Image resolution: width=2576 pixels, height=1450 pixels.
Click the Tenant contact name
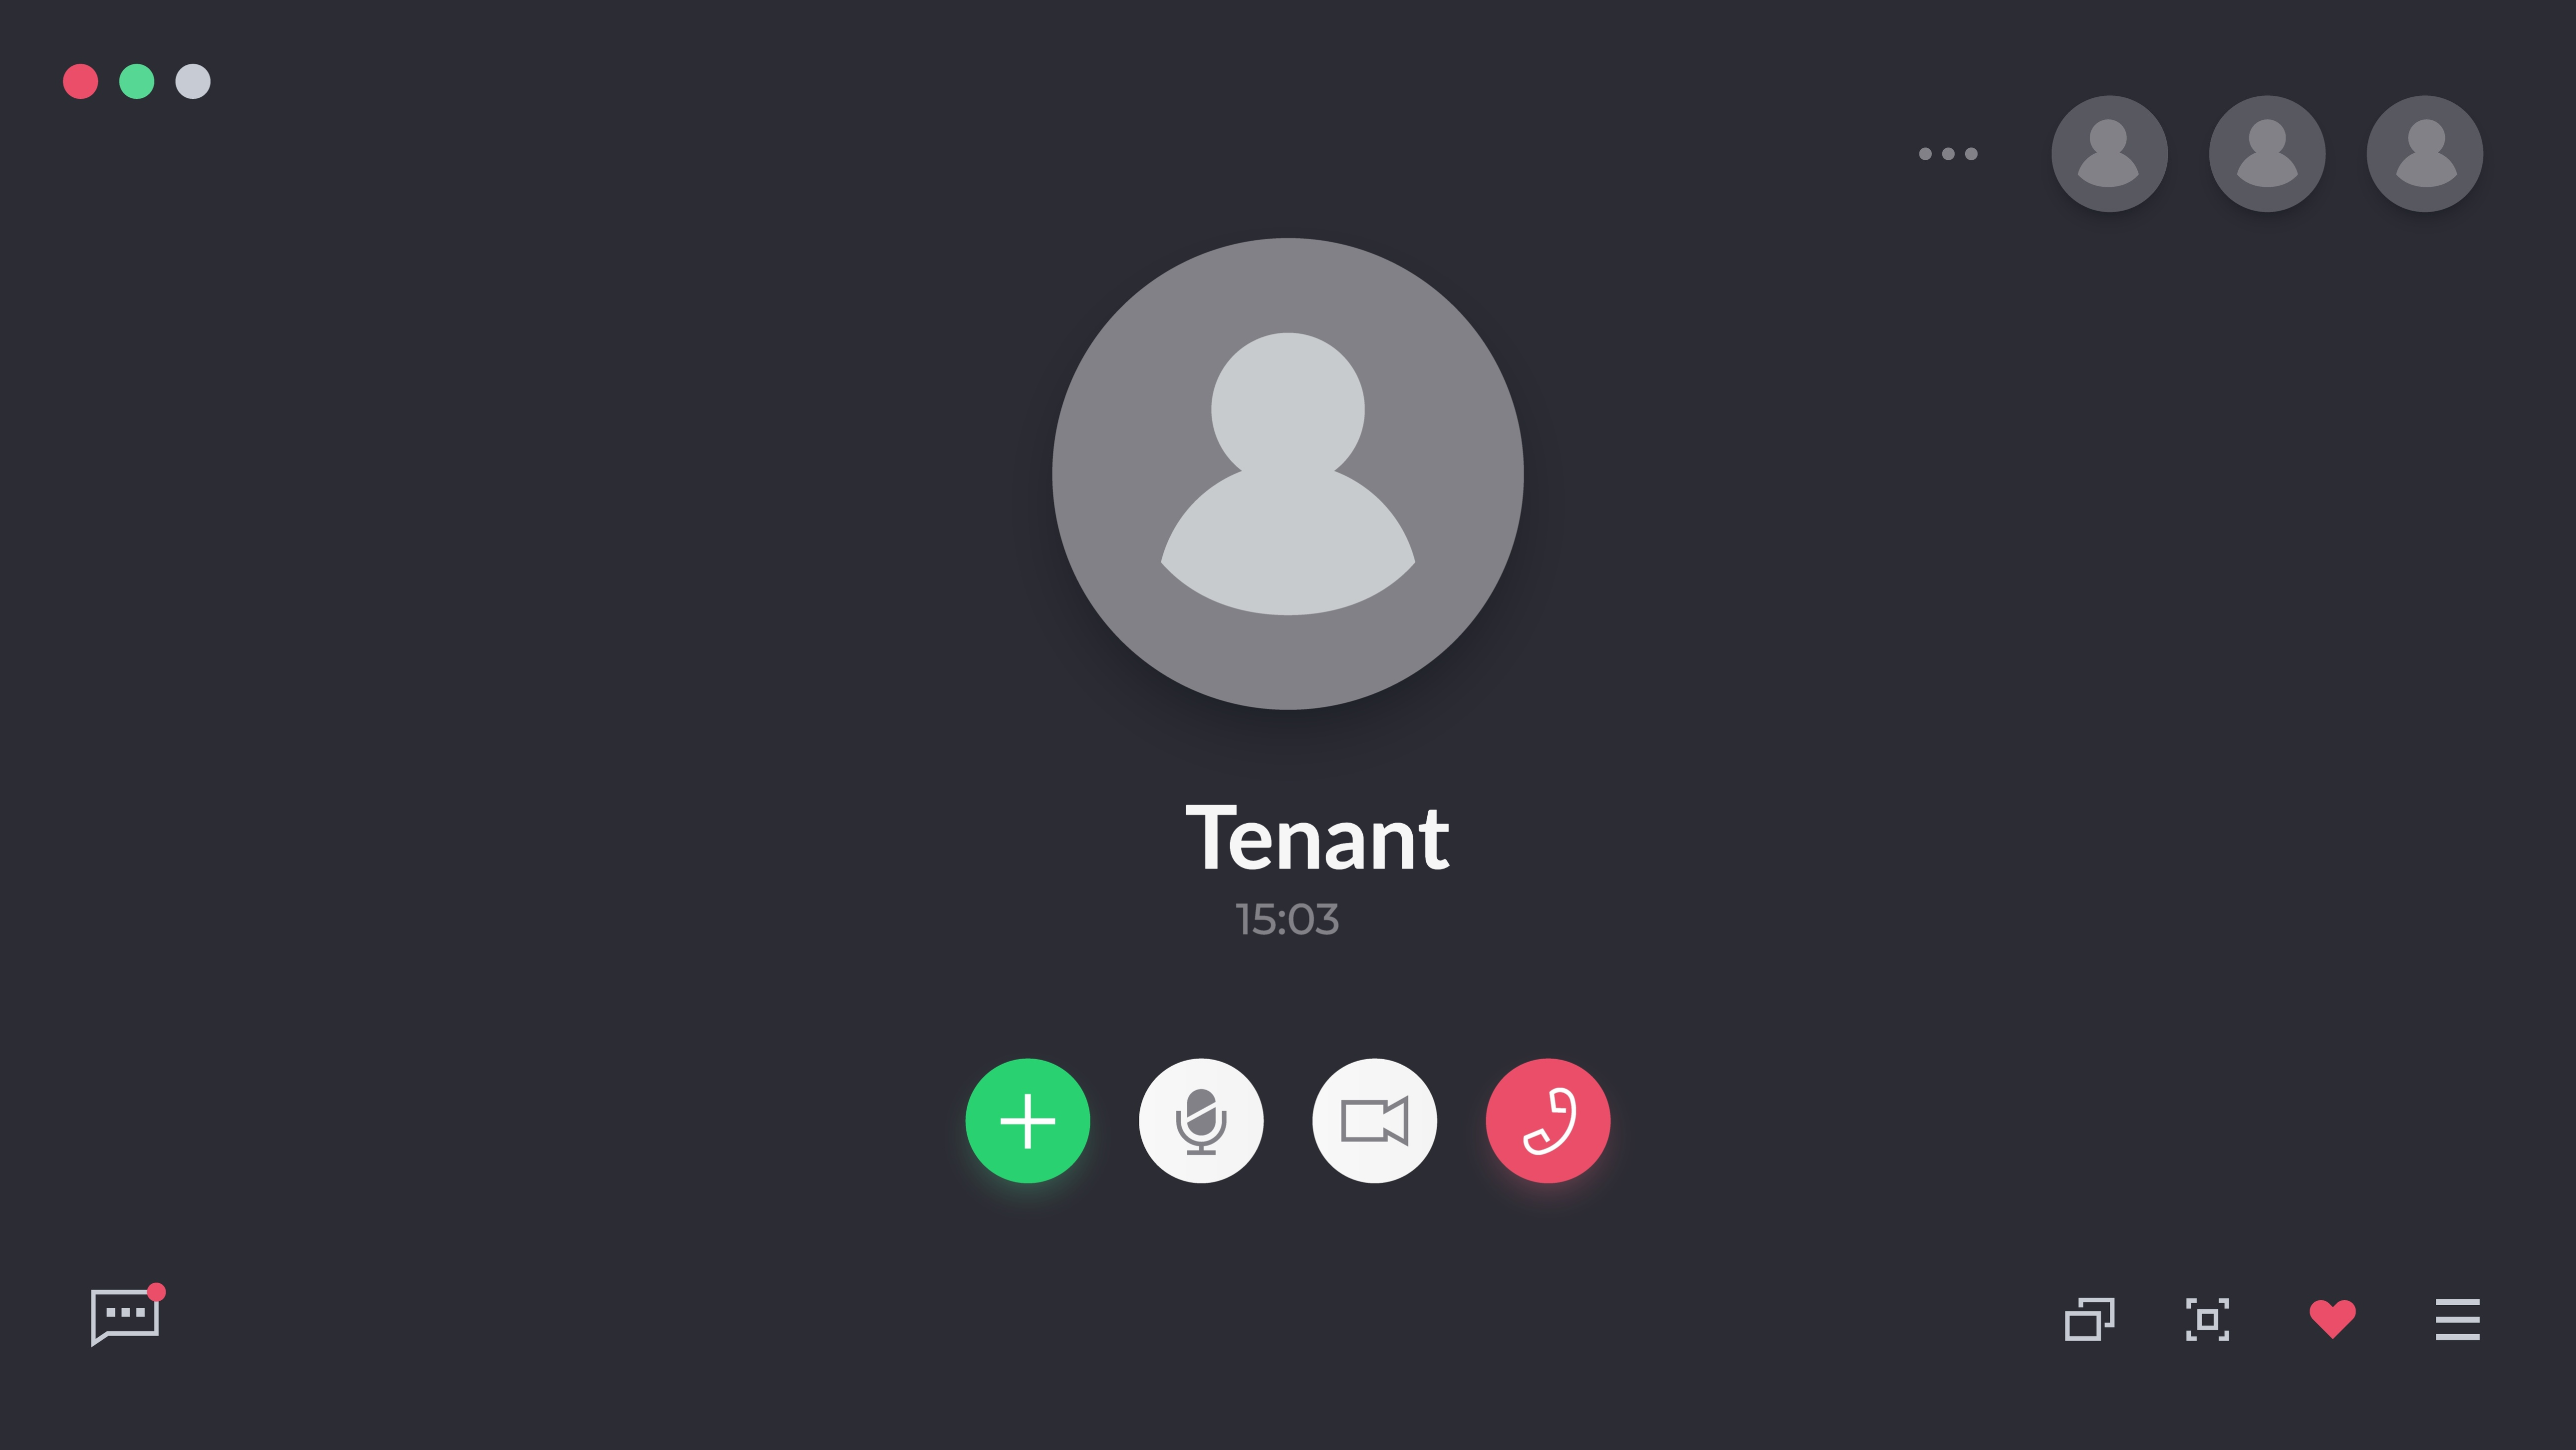[x=1317, y=838]
